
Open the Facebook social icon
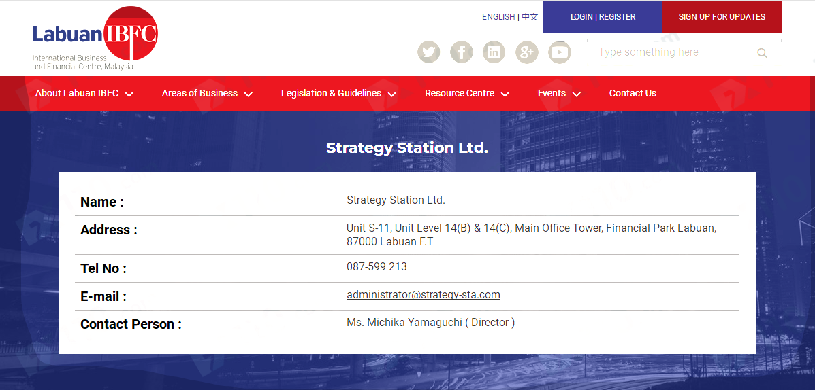pos(462,52)
